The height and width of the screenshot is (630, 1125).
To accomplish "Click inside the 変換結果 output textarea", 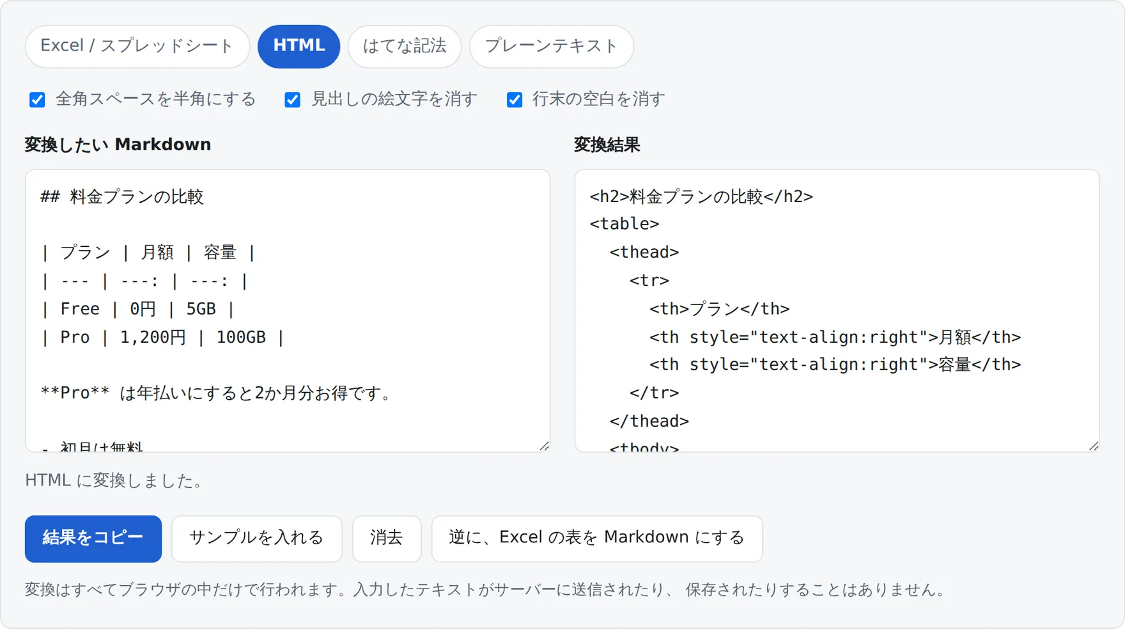I will [837, 311].
